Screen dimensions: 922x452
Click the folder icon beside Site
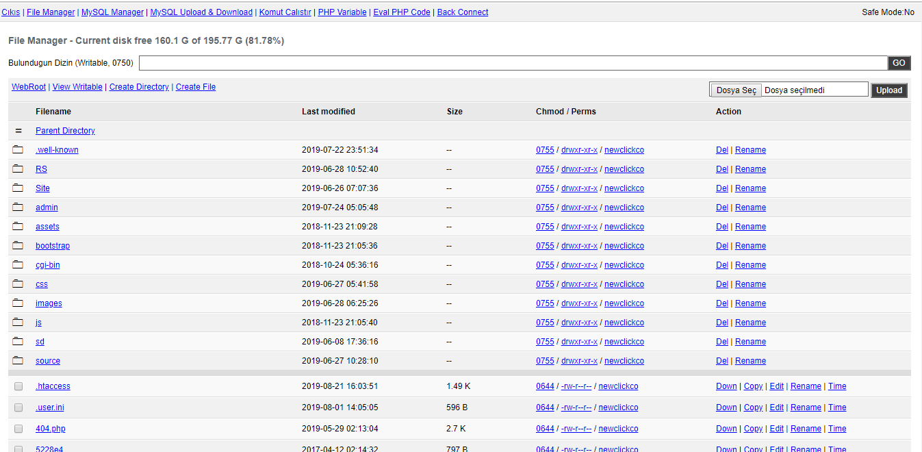coord(18,188)
